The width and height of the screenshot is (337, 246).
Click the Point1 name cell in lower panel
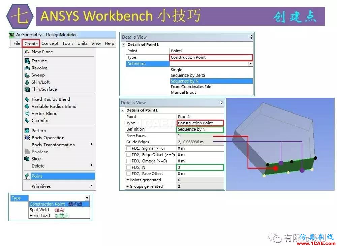point(200,117)
